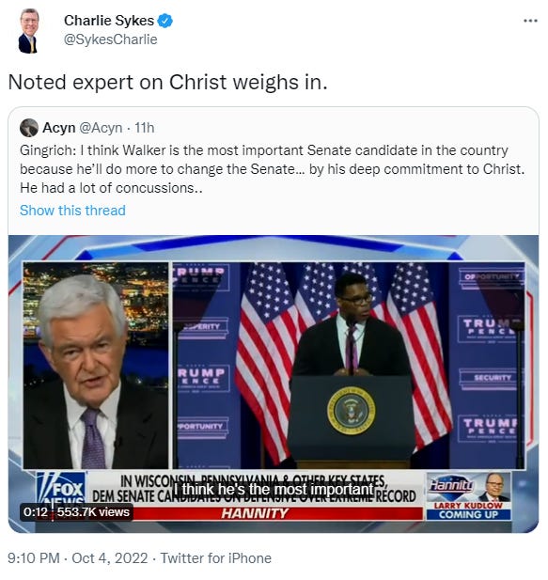
Task: Click the @Acyn handle in quoted tweet
Action: 101,128
